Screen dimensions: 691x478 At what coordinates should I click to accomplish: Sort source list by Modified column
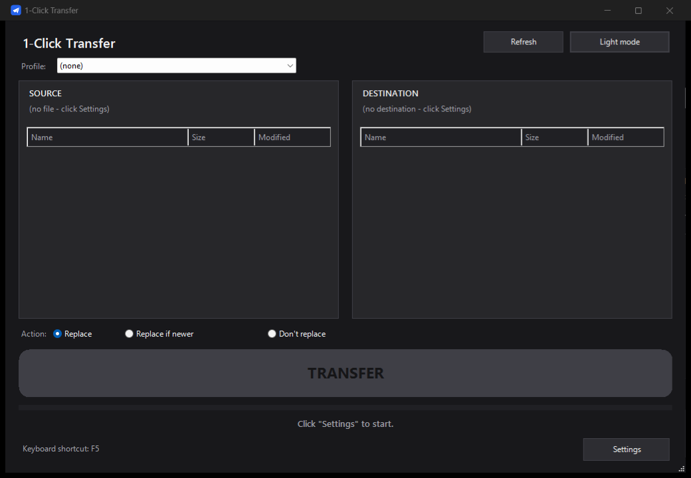click(x=292, y=137)
